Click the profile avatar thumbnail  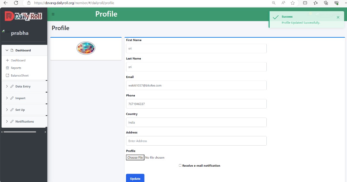[86, 48]
